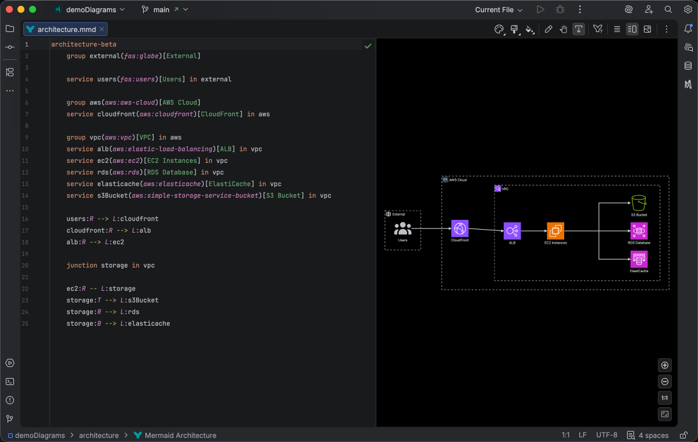The width and height of the screenshot is (698, 442).
Task: Select demoDiagrams breadcrumb in status bar
Action: 37,435
